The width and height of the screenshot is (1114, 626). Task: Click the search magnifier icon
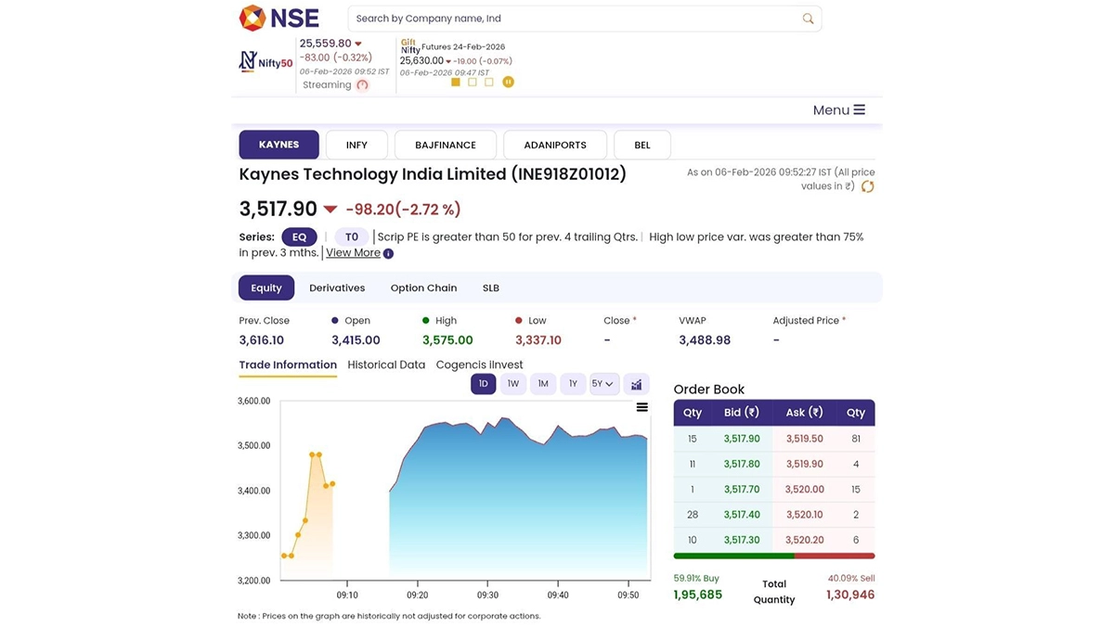click(808, 19)
